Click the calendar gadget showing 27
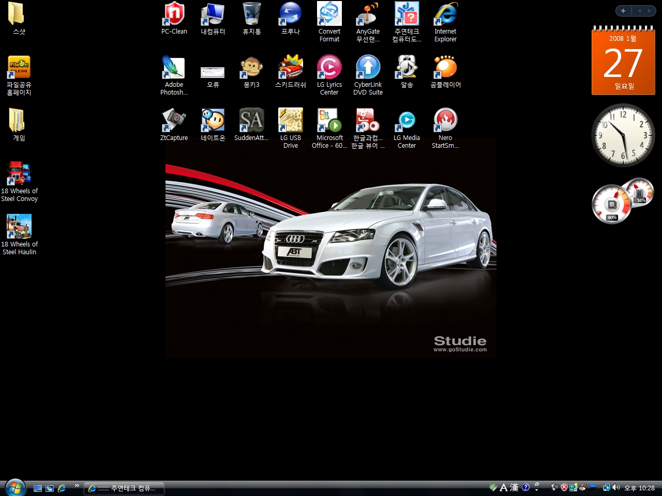The image size is (662, 496). click(623, 61)
